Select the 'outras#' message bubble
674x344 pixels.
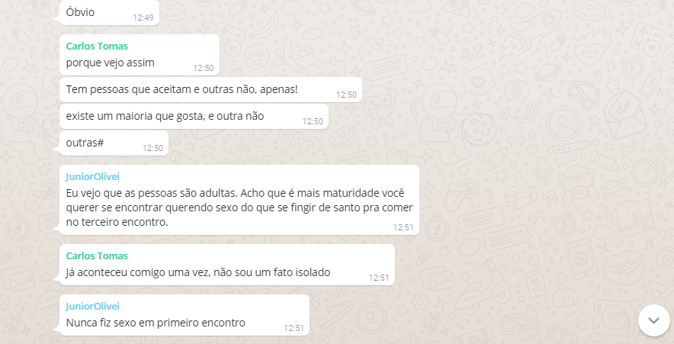coord(114,143)
